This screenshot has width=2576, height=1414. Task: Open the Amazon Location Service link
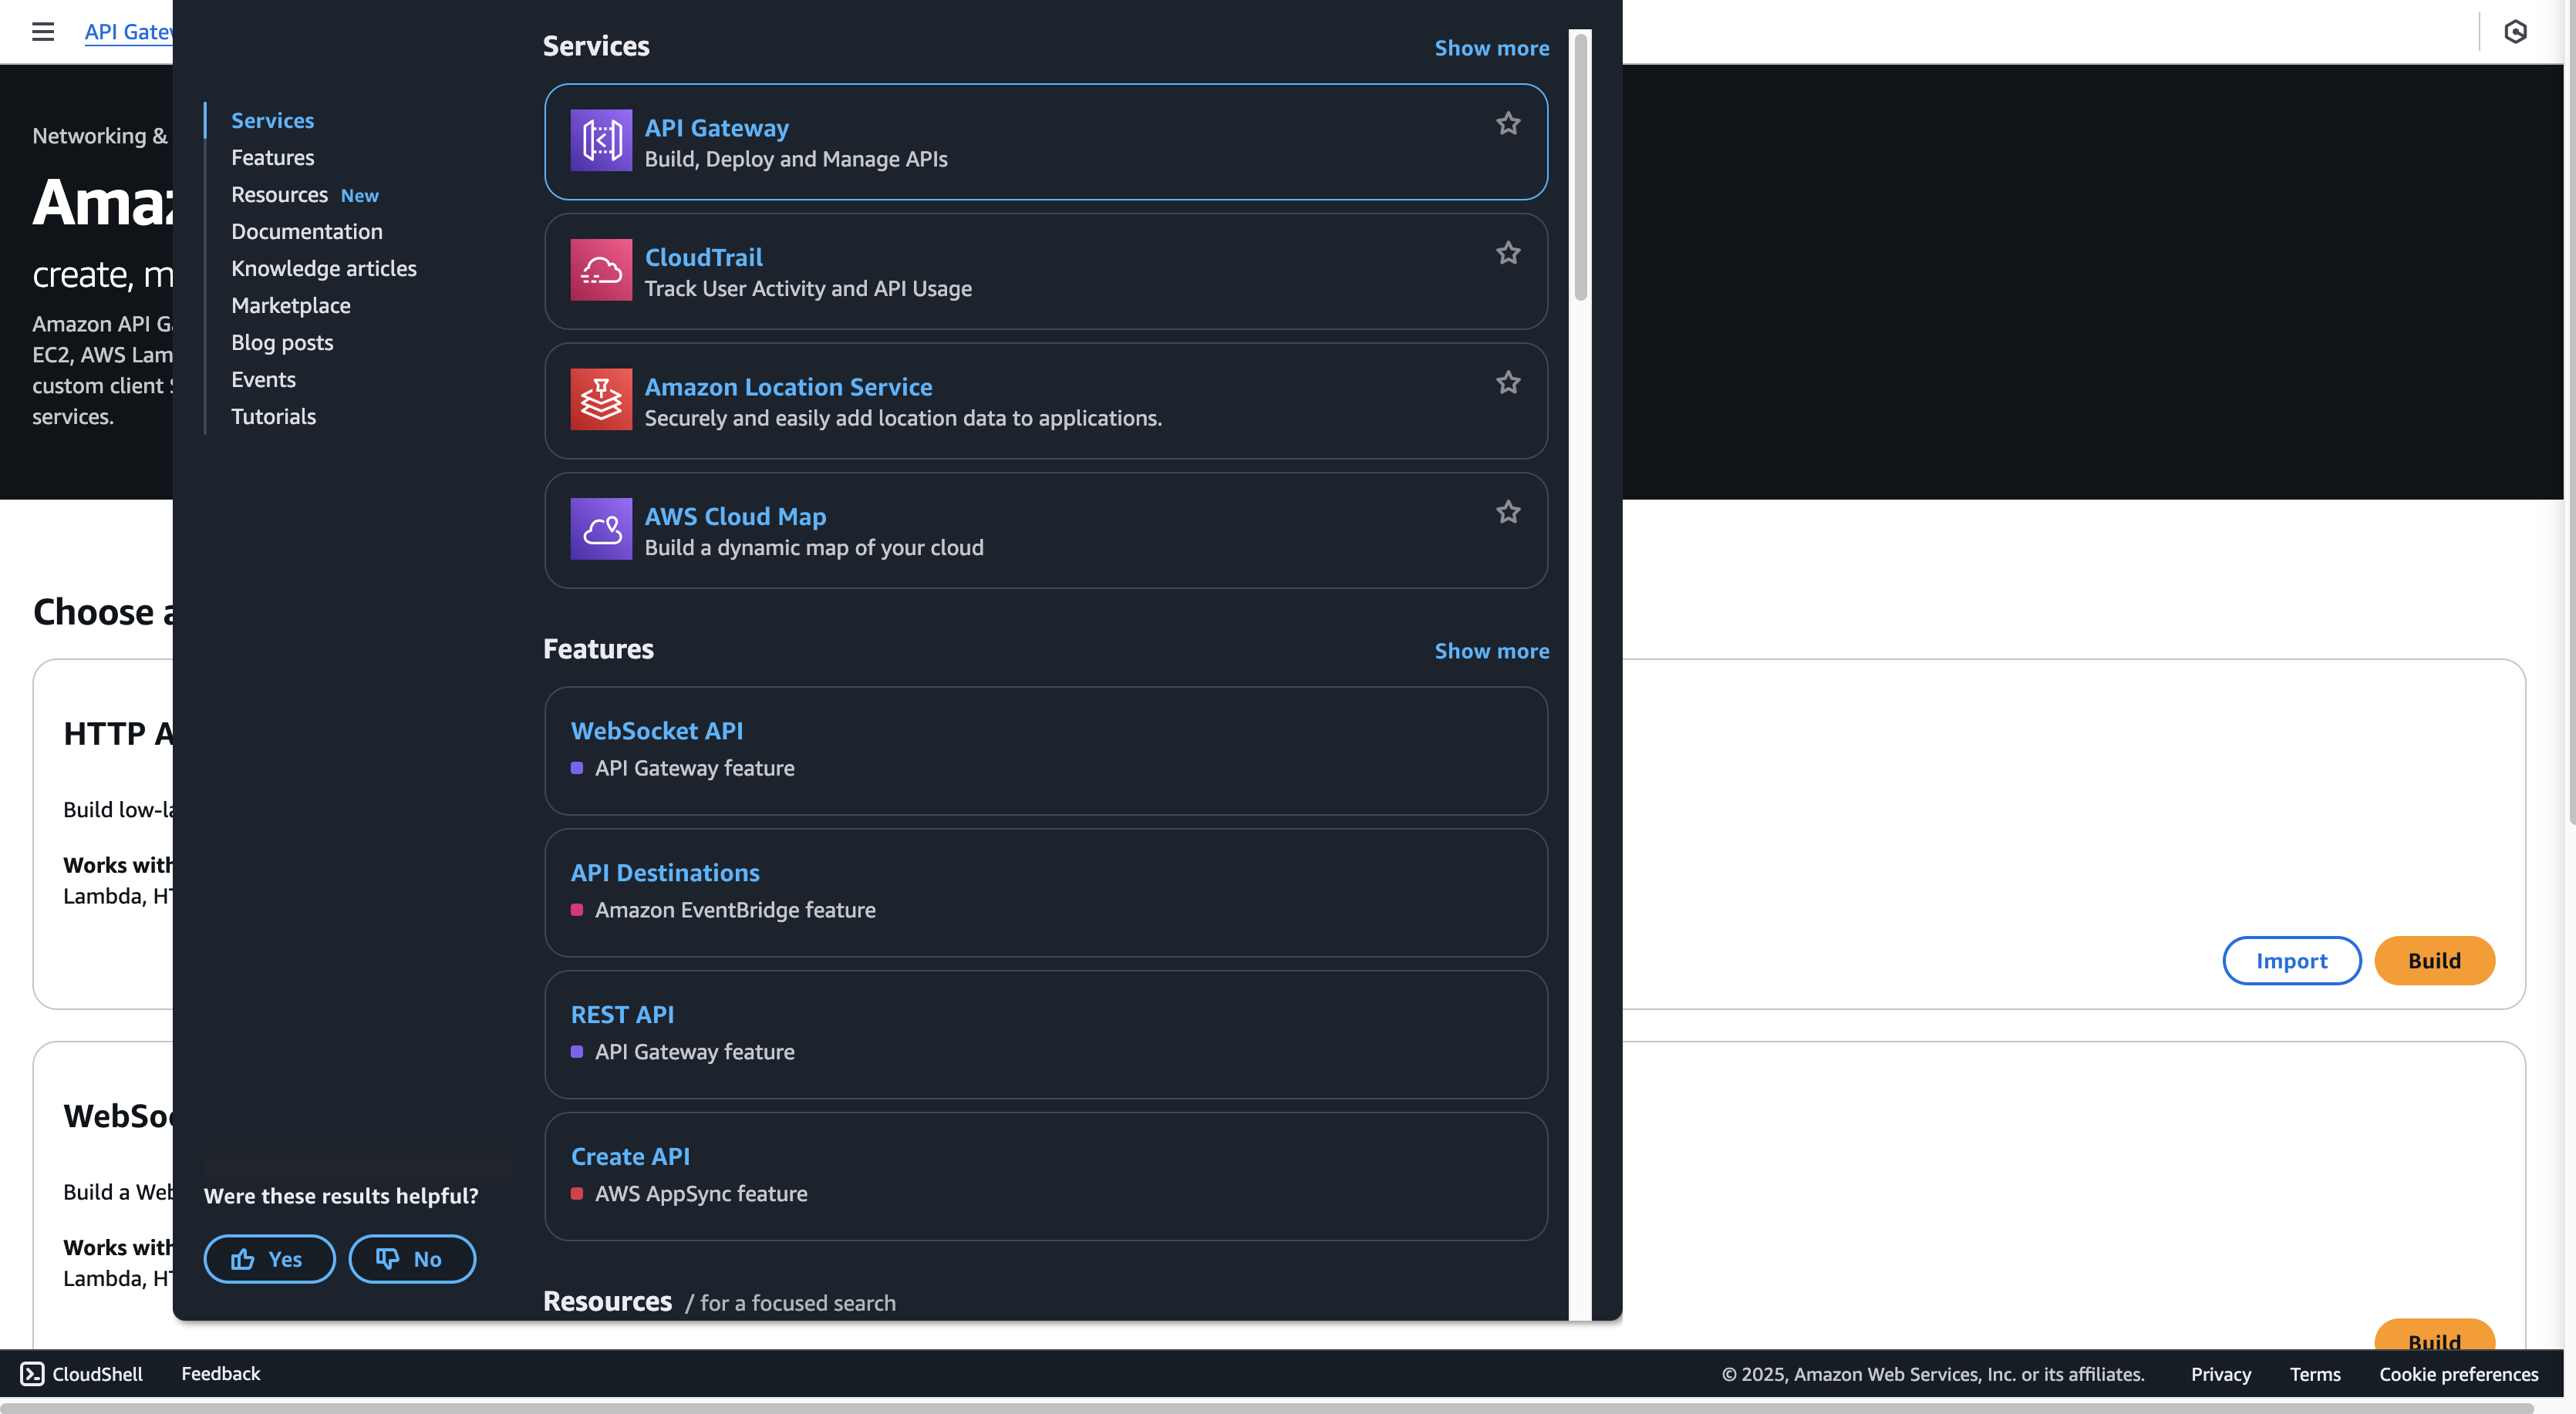coord(788,387)
